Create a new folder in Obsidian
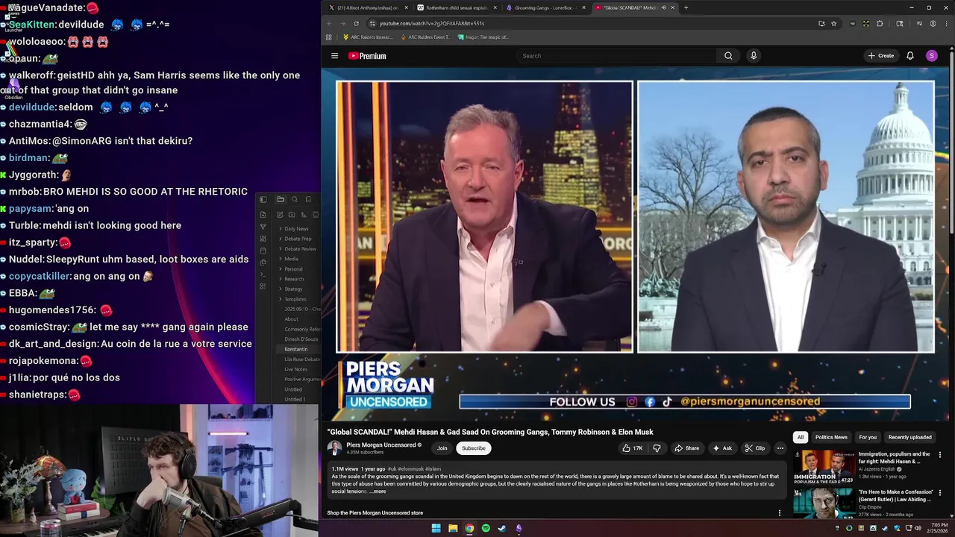This screenshot has width=955, height=537. (292, 215)
